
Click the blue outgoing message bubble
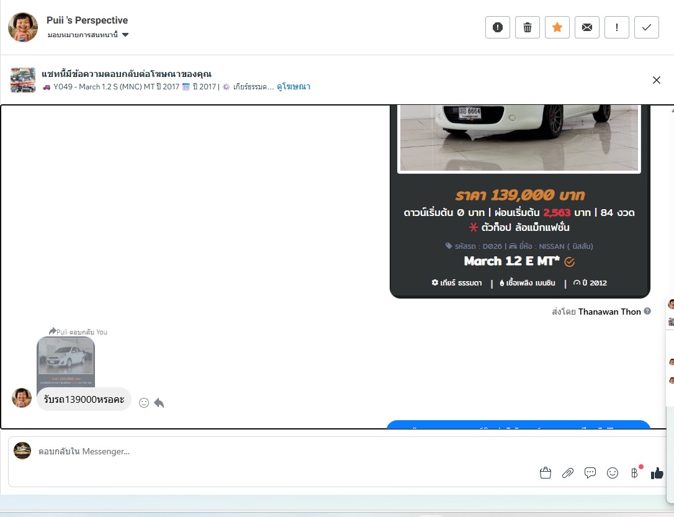coord(518,425)
